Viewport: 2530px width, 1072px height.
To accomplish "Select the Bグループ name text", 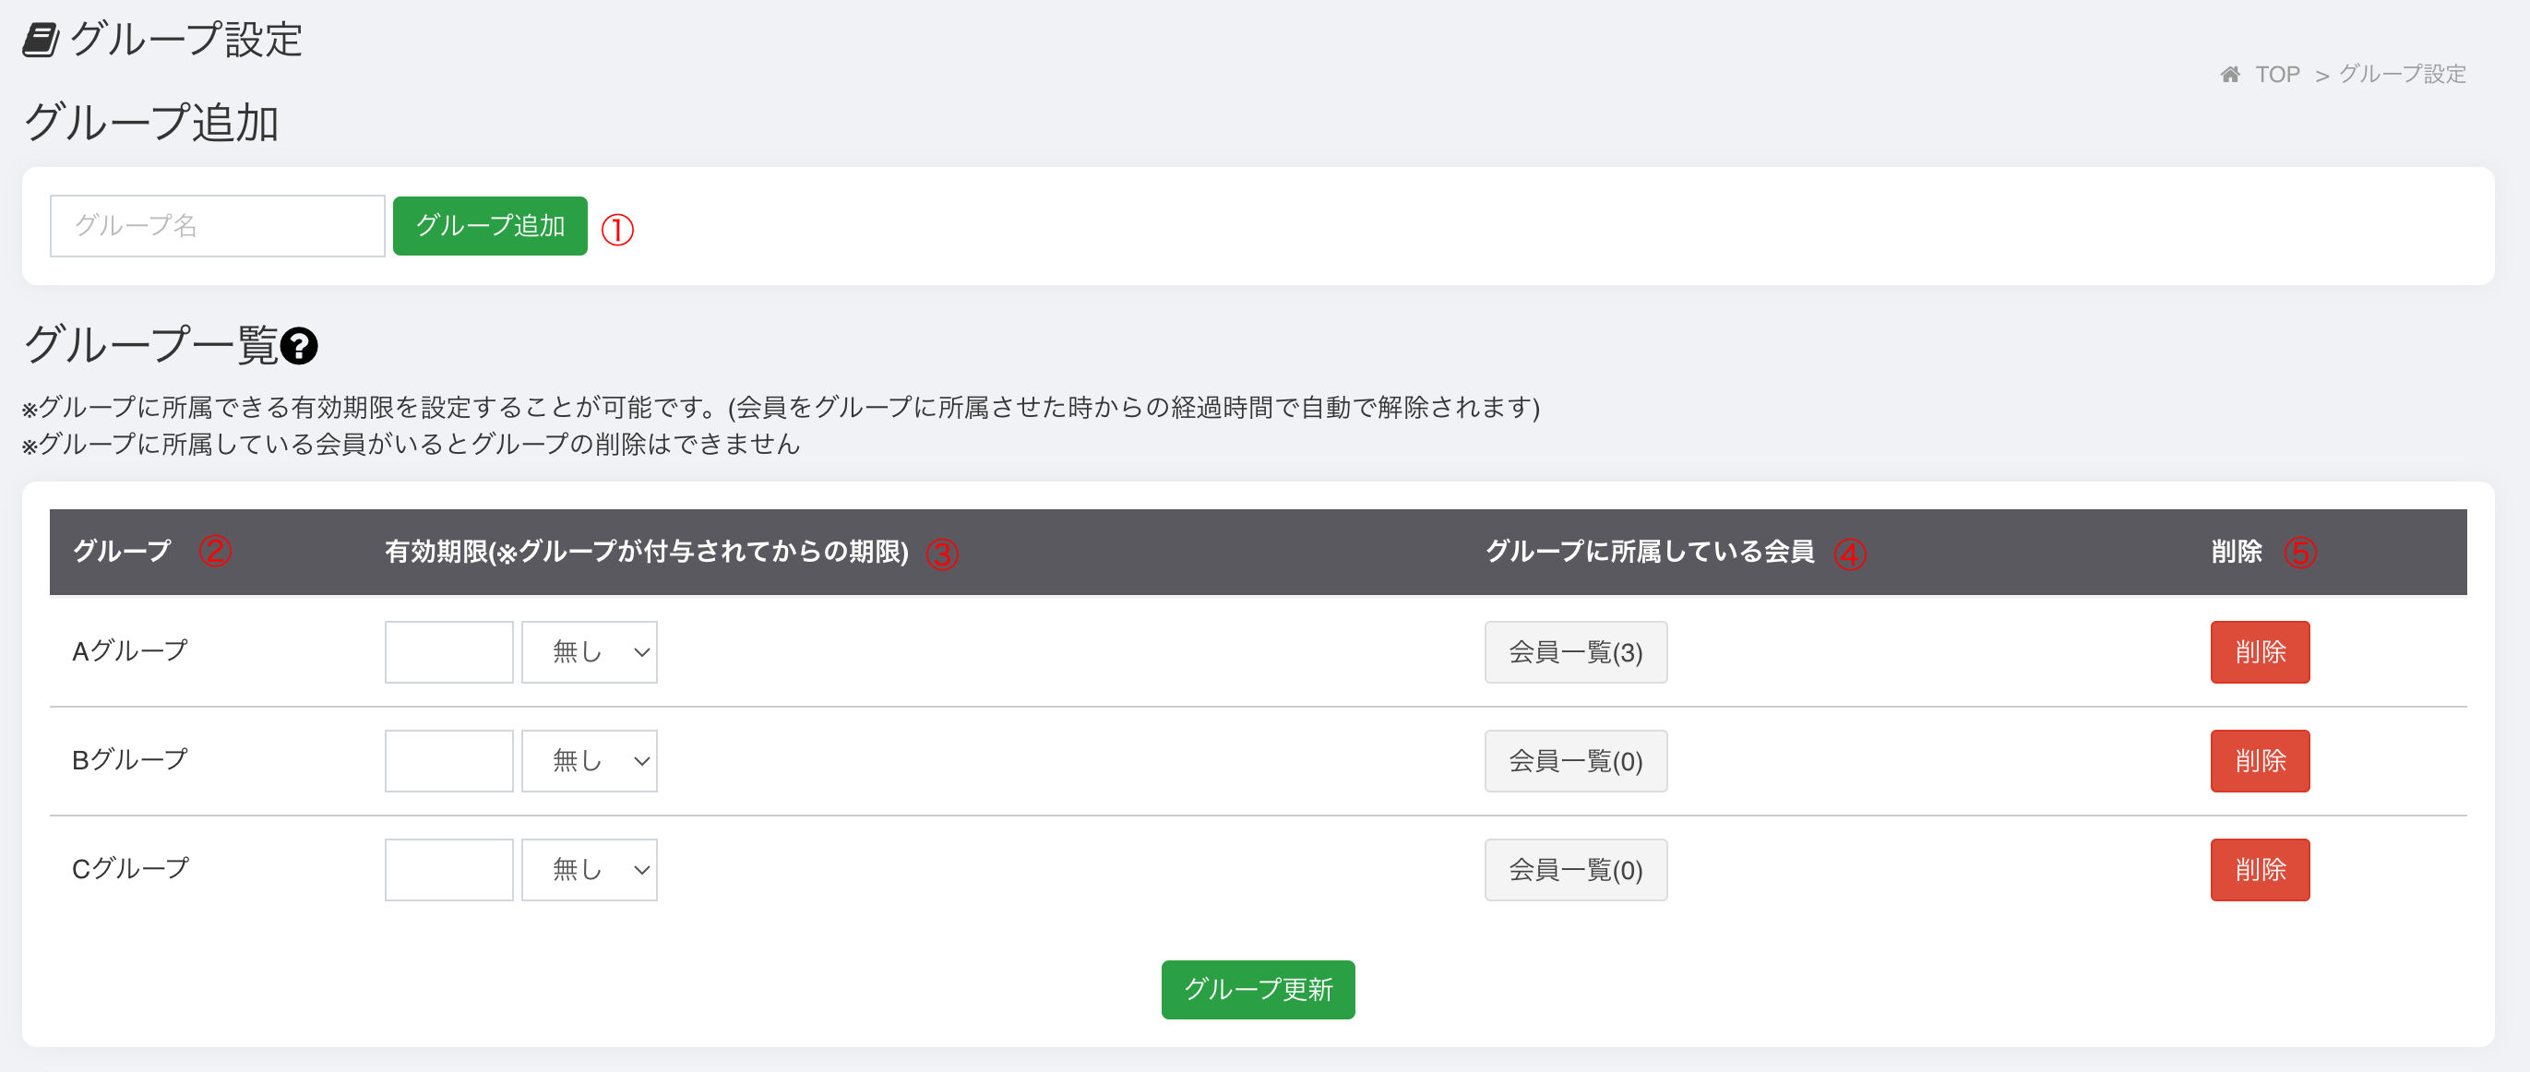I will (x=130, y=760).
